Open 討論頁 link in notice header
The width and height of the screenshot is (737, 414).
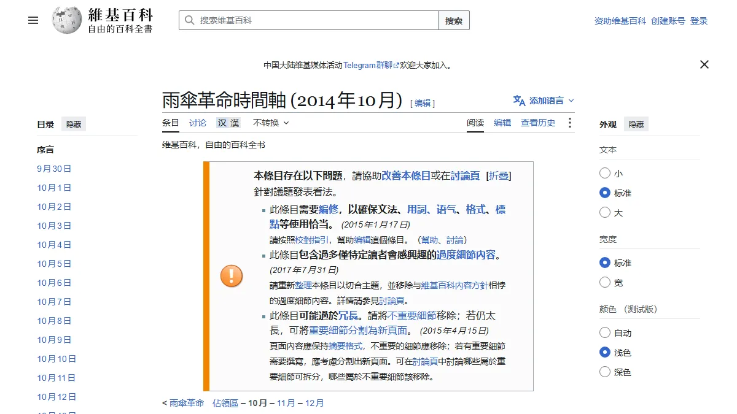point(465,175)
